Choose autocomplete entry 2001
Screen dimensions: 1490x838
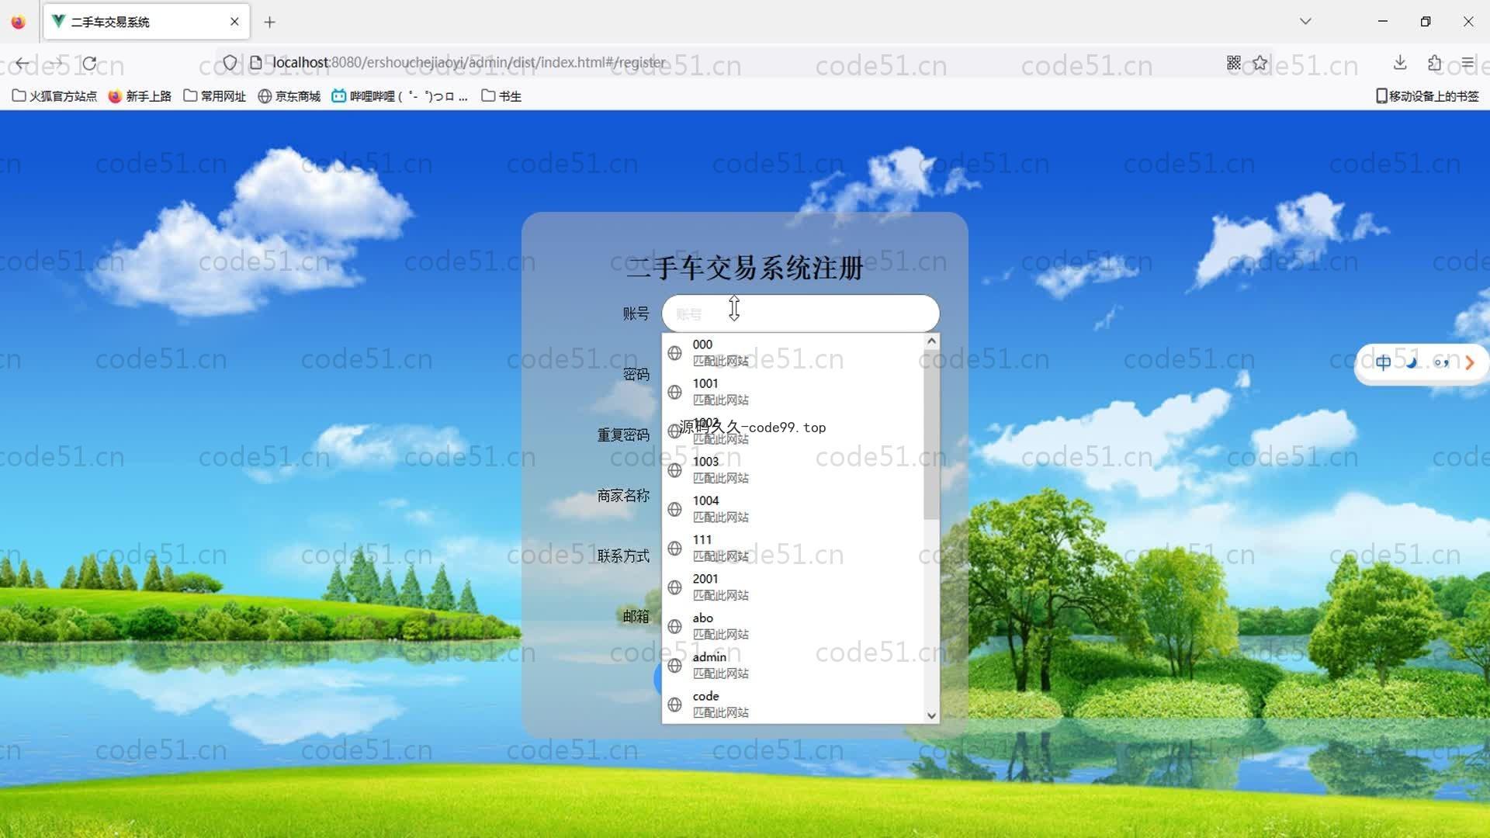point(793,587)
